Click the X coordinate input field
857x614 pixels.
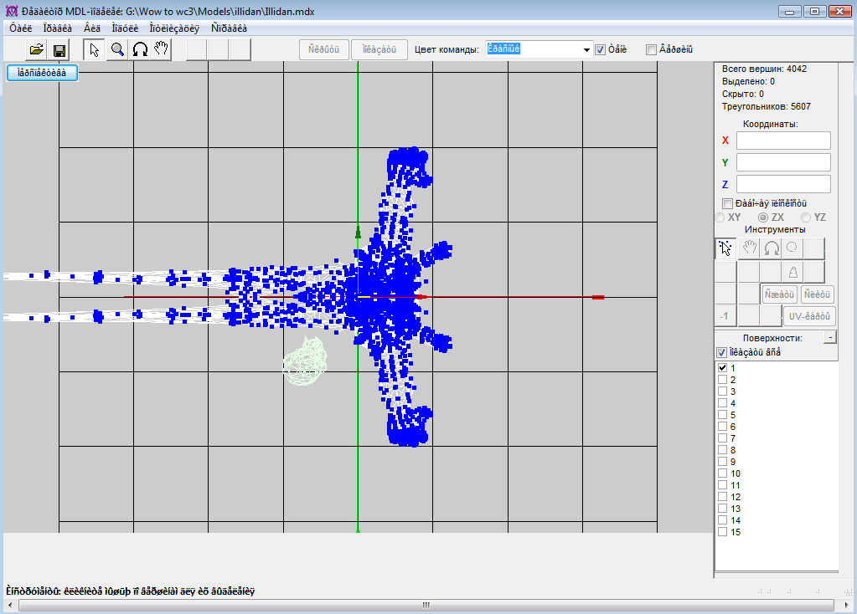click(x=783, y=141)
